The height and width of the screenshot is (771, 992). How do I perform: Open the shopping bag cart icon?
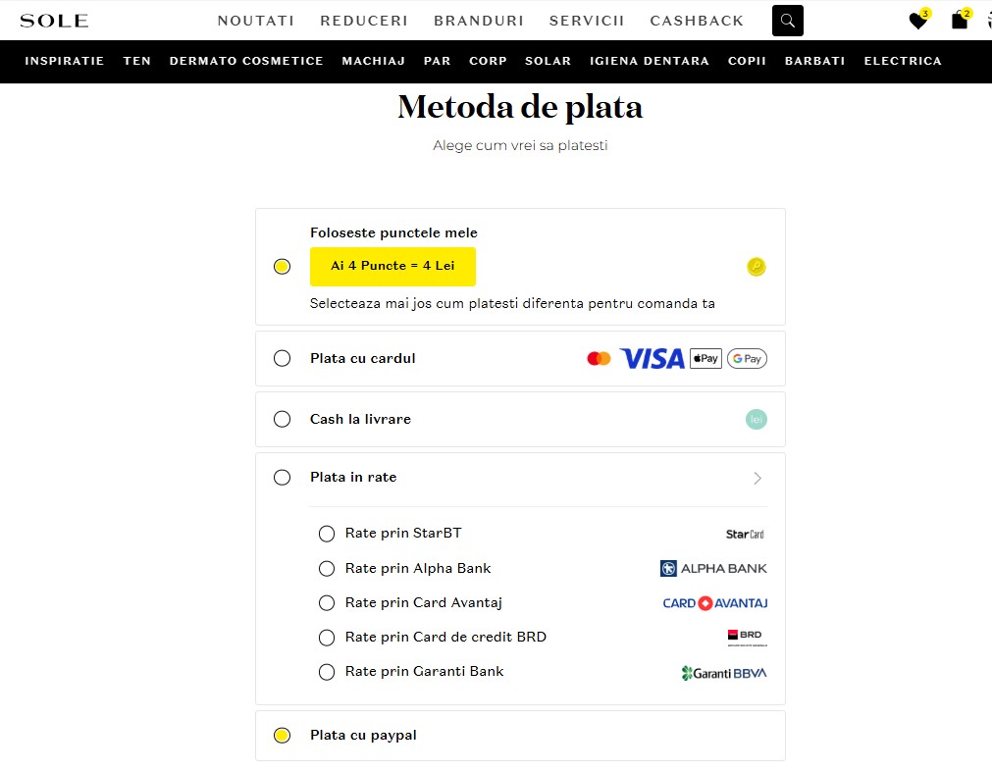point(959,21)
